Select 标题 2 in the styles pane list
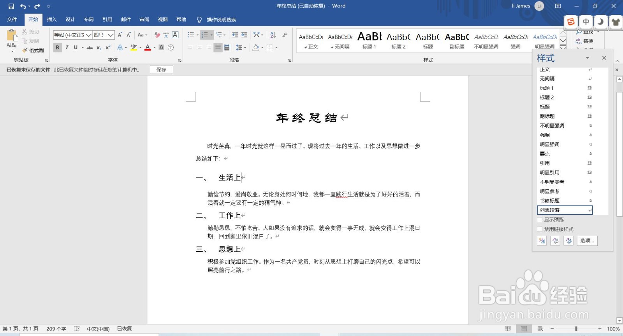 click(x=565, y=97)
